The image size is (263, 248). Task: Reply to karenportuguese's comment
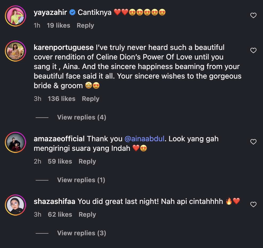(x=91, y=99)
